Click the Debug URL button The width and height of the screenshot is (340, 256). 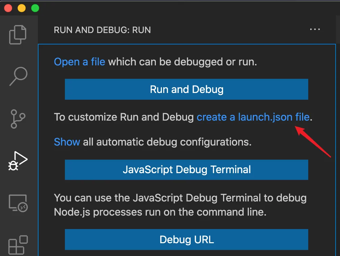tap(186, 239)
